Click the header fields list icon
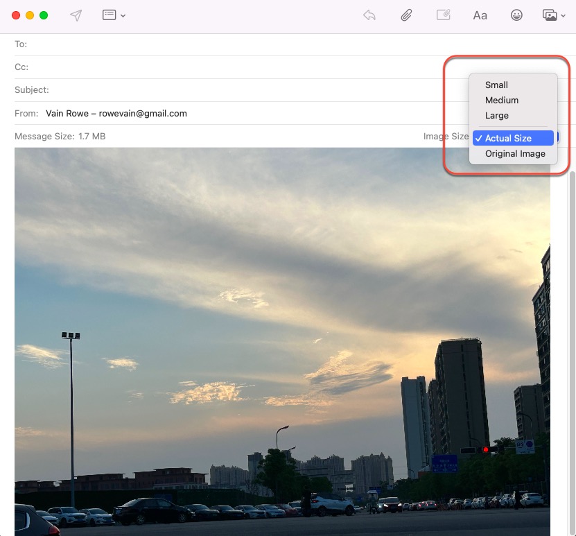The width and height of the screenshot is (576, 536). [x=110, y=15]
